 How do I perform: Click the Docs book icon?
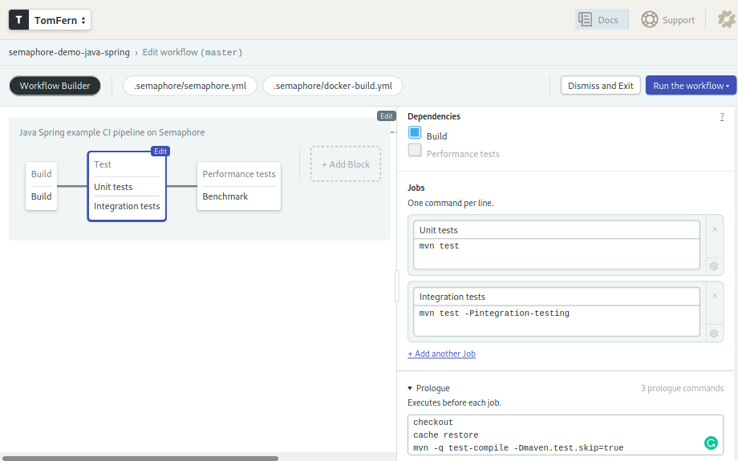point(586,19)
